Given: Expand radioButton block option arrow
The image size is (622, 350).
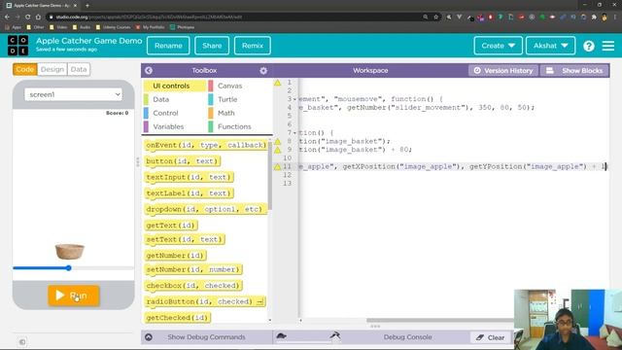Looking at the screenshot, I should point(259,302).
